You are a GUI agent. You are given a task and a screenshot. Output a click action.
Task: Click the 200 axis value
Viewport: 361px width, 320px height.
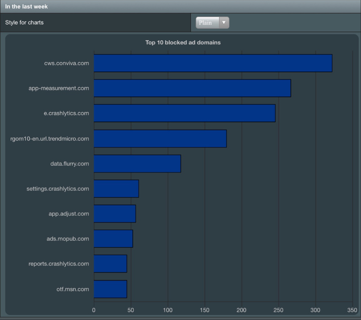click(241, 310)
